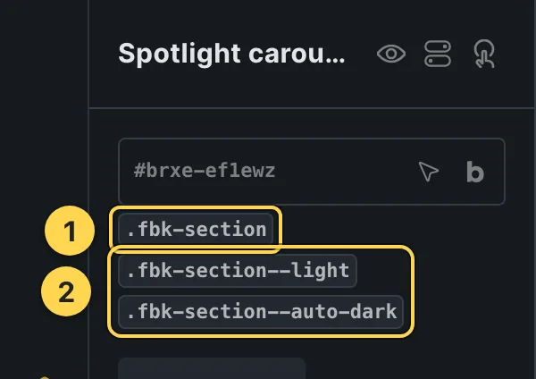This screenshot has height=379, width=536.
Task: Toggle the eye preview icon in header
Action: [391, 54]
